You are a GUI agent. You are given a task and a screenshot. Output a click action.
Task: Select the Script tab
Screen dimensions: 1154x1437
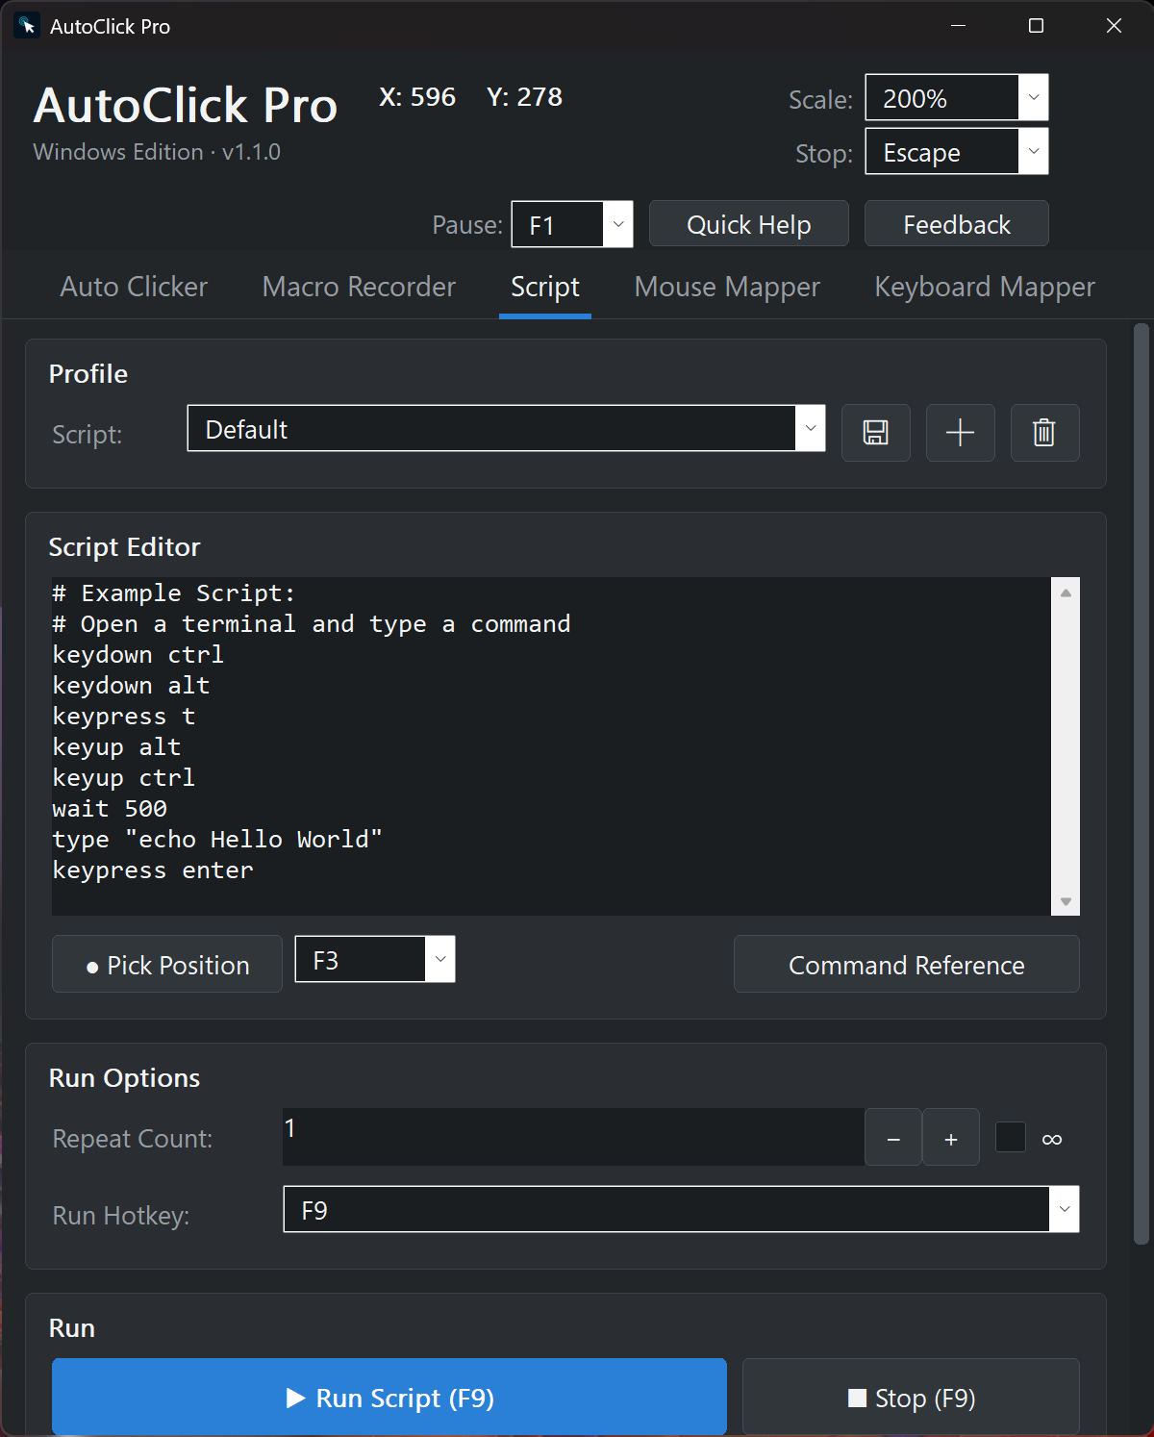click(x=545, y=287)
